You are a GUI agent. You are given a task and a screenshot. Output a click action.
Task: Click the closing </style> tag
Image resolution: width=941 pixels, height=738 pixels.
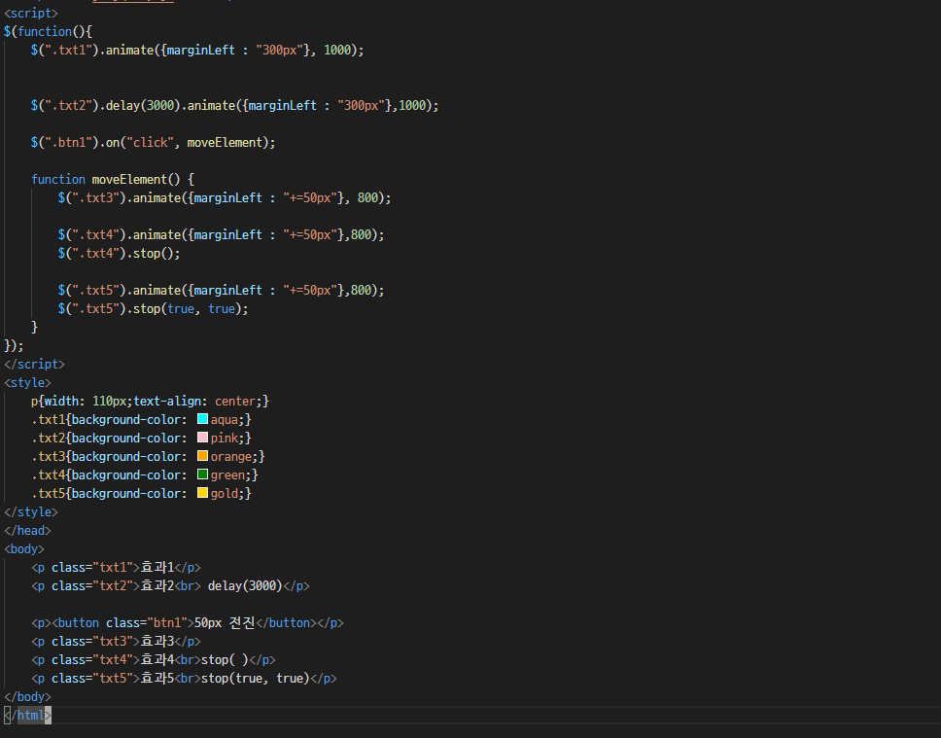tap(30, 511)
